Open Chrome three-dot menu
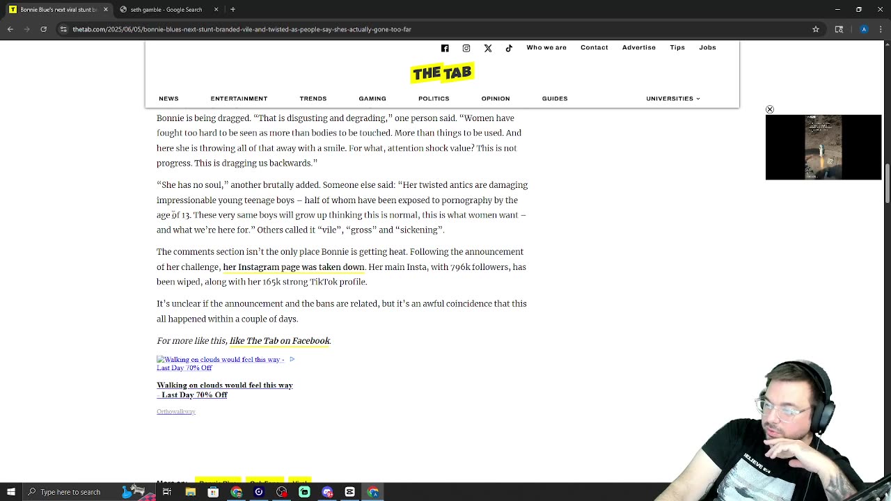Screen dimensions: 891x501 pyautogui.click(x=881, y=29)
